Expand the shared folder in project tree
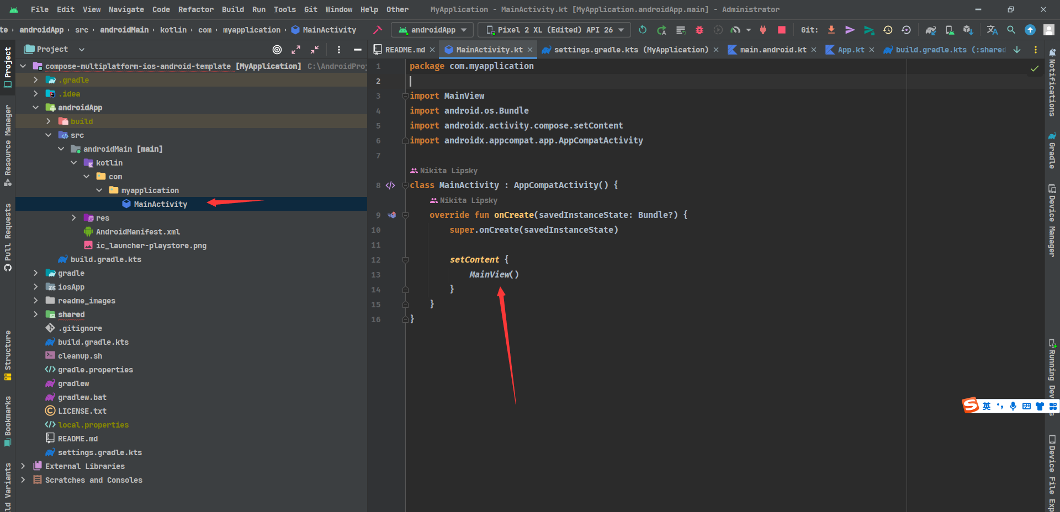The height and width of the screenshot is (512, 1060). (36, 314)
